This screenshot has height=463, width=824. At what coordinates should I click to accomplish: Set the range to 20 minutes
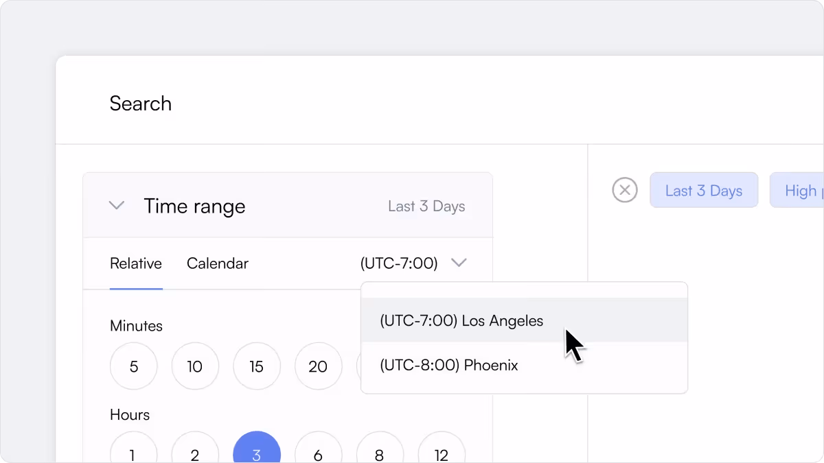[x=319, y=366]
